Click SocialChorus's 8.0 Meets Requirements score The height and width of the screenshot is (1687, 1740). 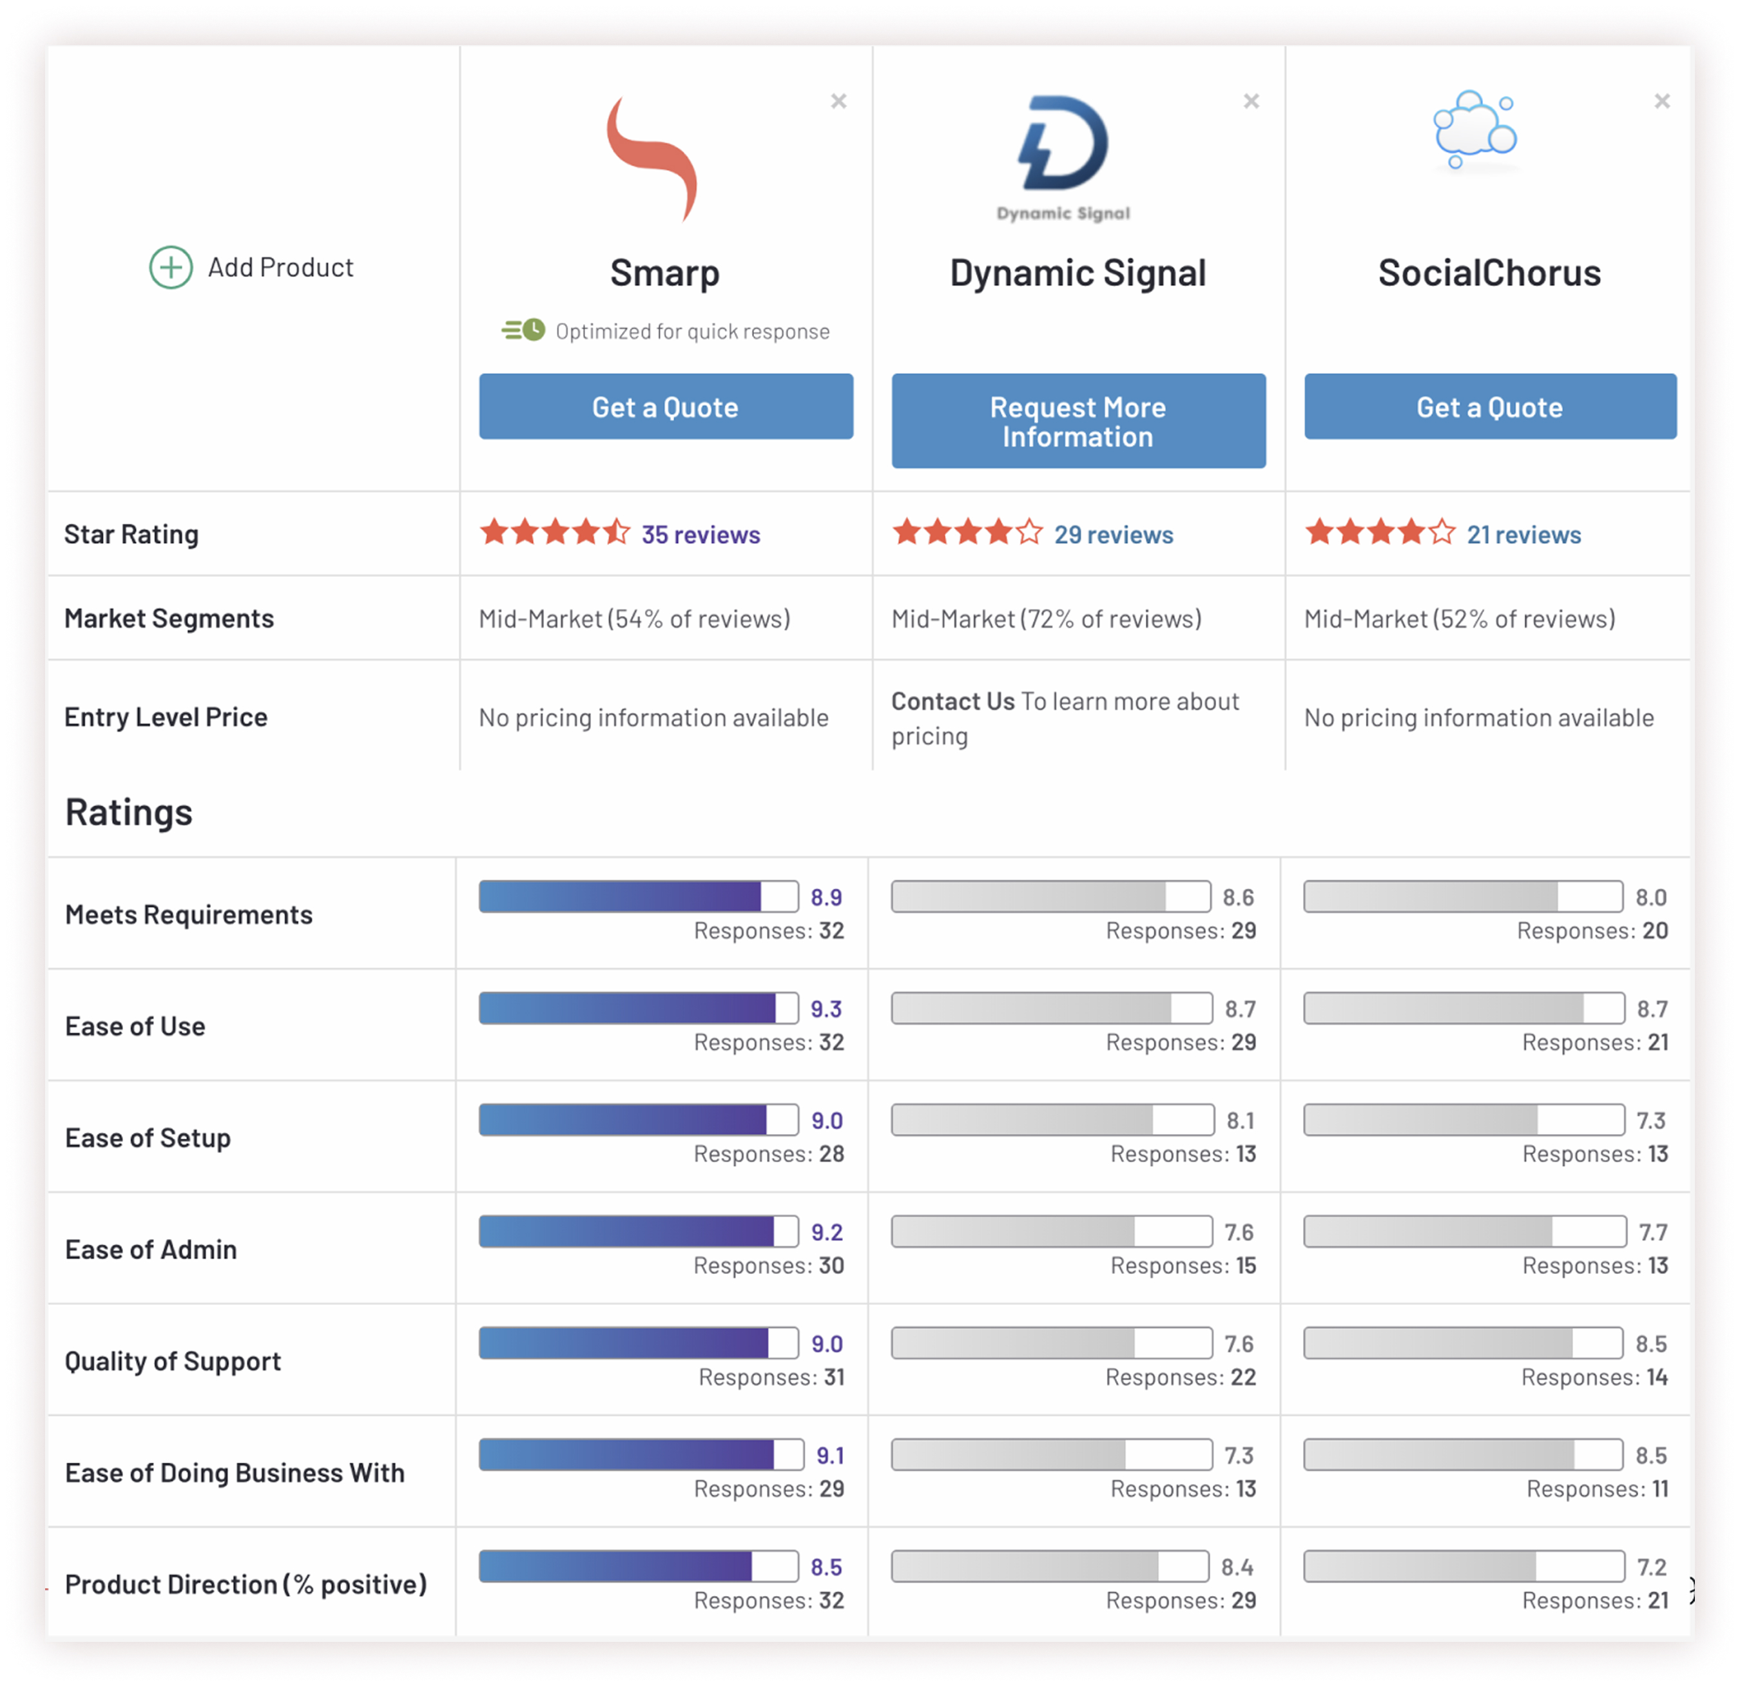(x=1651, y=898)
